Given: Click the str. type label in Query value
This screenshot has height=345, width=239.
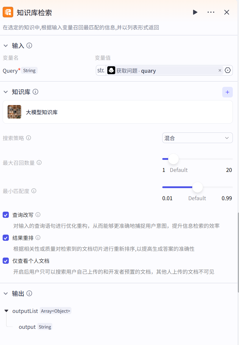Looking at the screenshot, I should click(x=101, y=70).
